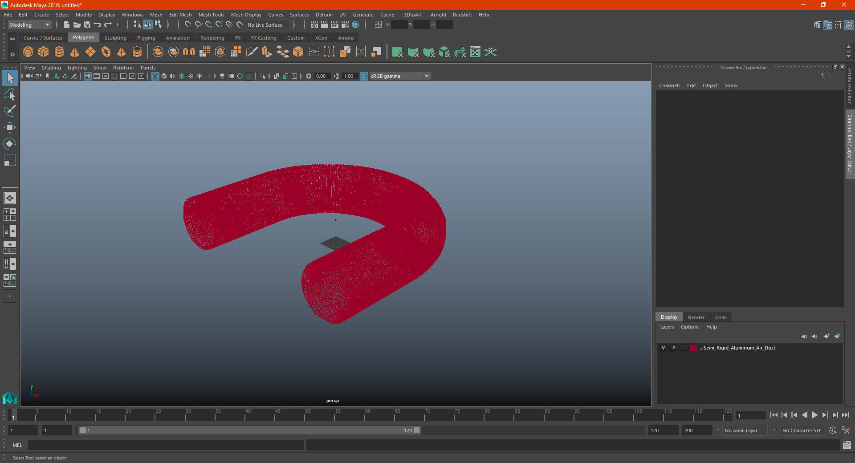Switch to the Sculpting shelf tab
Image resolution: width=855 pixels, height=463 pixels.
[115, 38]
